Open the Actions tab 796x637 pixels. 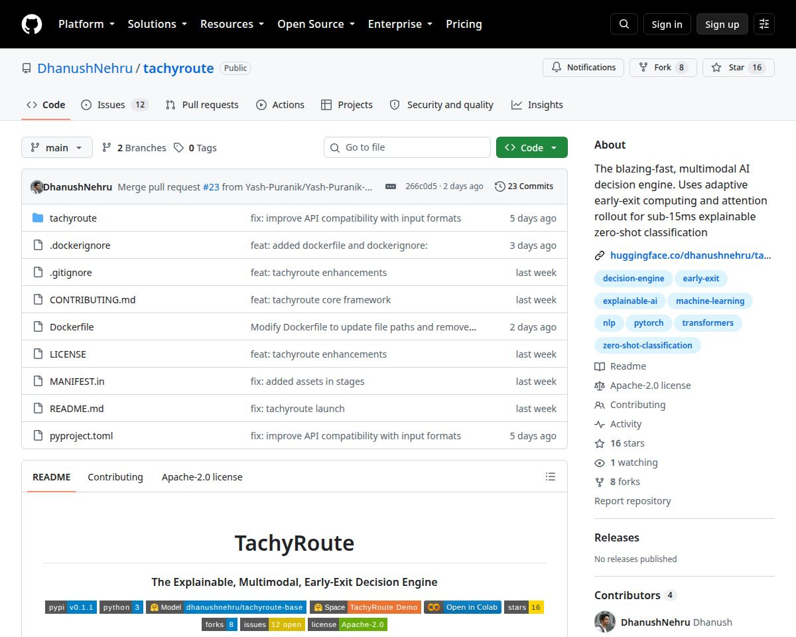(x=280, y=105)
